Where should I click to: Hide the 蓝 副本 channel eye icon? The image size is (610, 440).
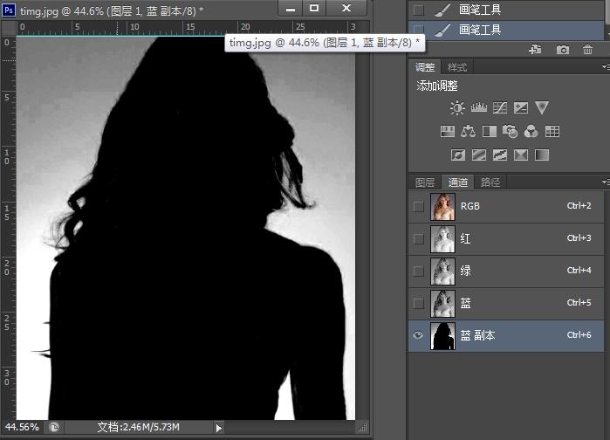pyautogui.click(x=418, y=335)
